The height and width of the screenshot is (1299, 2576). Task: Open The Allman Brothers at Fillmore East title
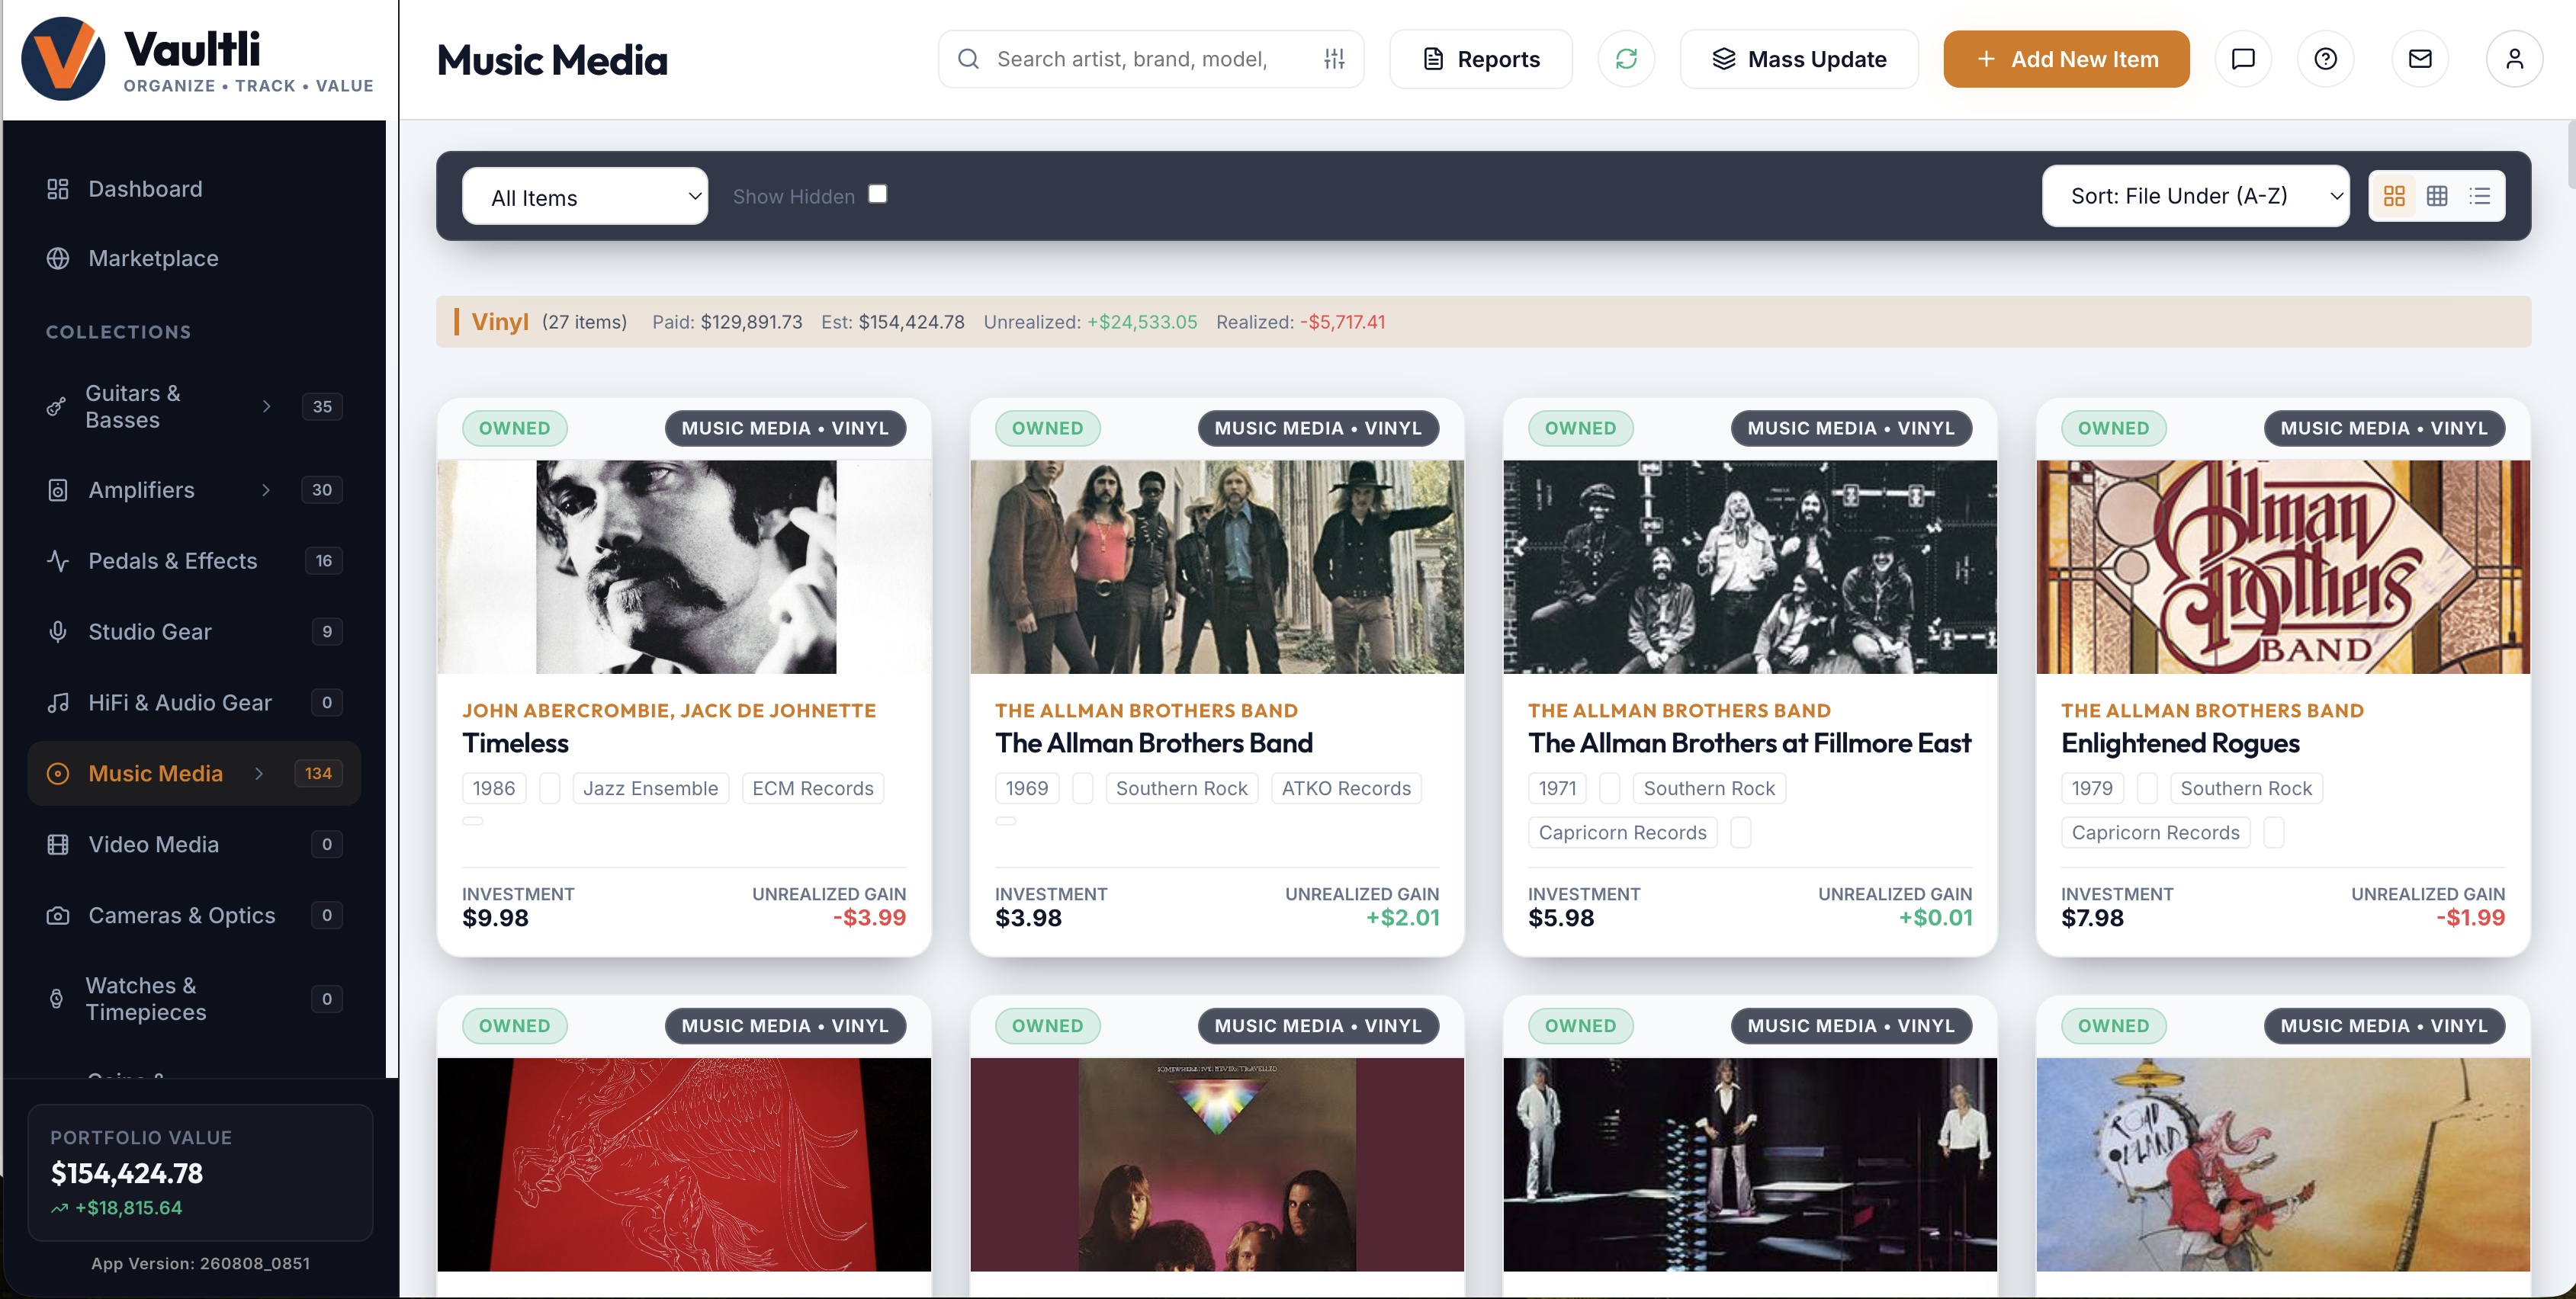pyautogui.click(x=1749, y=743)
